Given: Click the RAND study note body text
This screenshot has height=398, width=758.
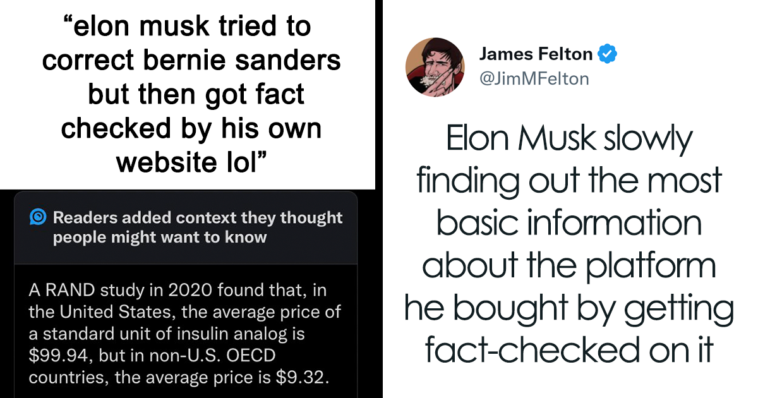Looking at the screenshot, I should [x=185, y=334].
